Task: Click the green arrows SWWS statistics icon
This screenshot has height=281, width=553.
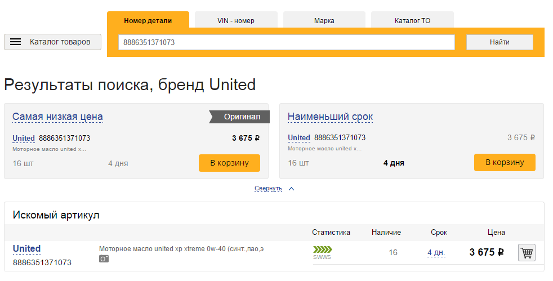Action: click(322, 252)
